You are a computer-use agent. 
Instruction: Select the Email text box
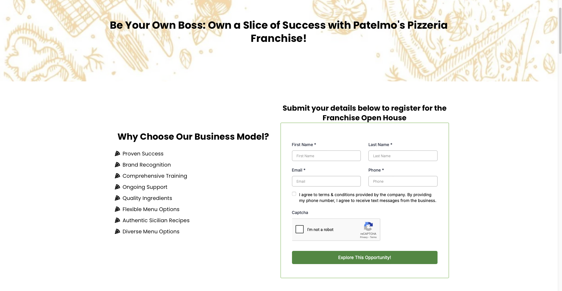tap(326, 181)
